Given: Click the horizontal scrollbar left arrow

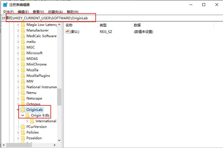Looking at the screenshot, I should pyautogui.click(x=4, y=145).
